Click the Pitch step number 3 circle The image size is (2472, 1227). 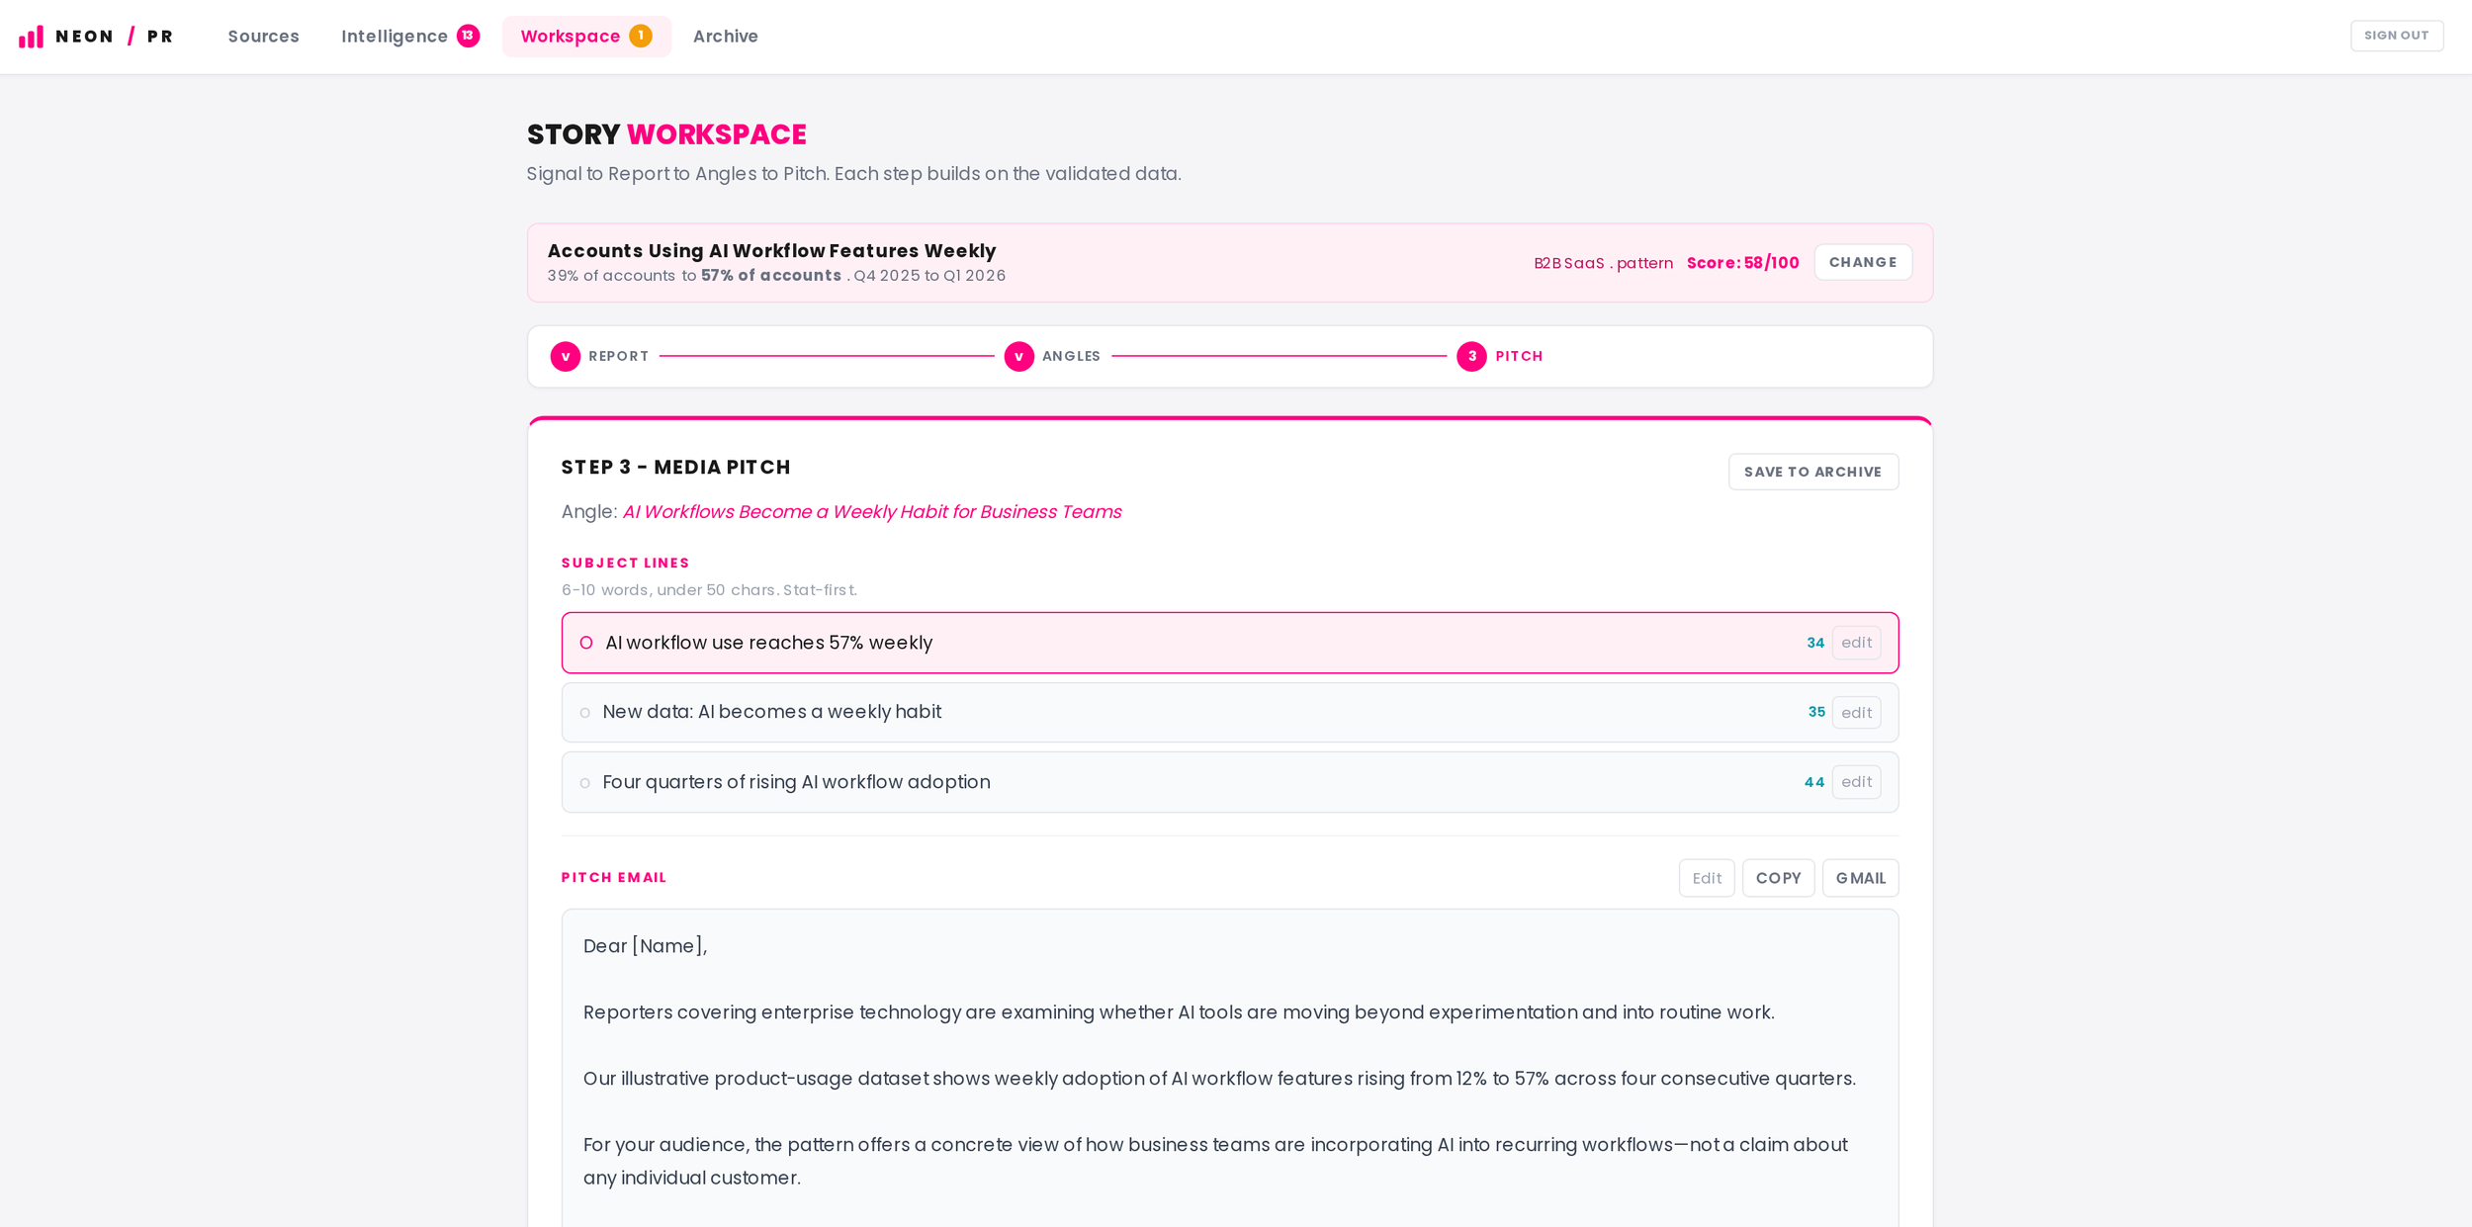[1471, 356]
